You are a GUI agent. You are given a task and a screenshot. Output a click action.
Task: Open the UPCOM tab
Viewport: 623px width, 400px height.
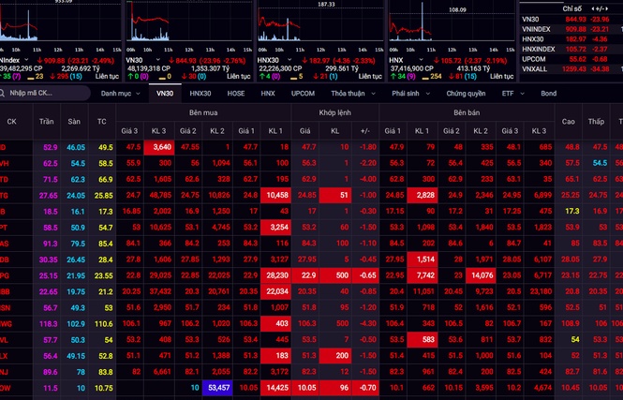click(303, 94)
